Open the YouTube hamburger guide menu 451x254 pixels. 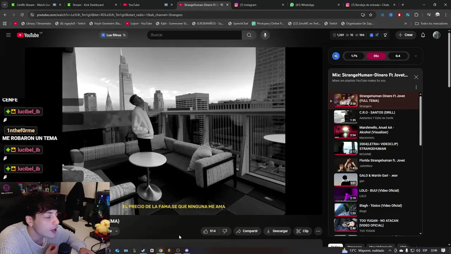coord(8,35)
